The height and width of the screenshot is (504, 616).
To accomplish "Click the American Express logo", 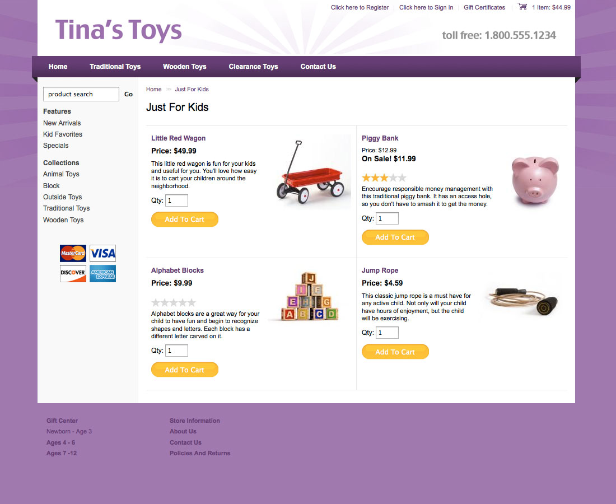I will [103, 273].
